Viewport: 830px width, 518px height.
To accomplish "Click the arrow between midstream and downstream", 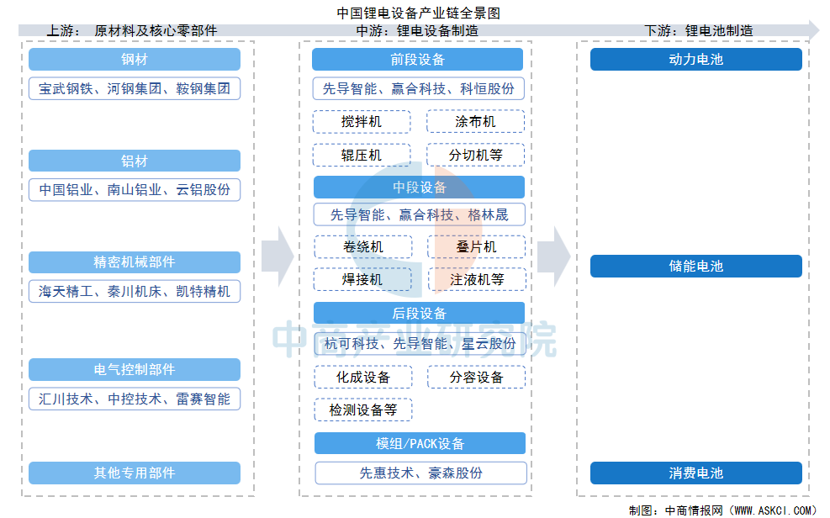I will click(x=553, y=256).
